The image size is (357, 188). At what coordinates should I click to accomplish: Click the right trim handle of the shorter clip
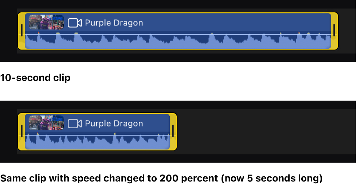click(x=173, y=131)
